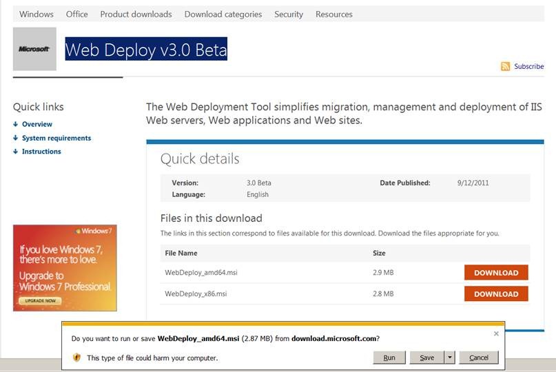Dismiss the download prompt with the X
The height and width of the screenshot is (372, 556).
click(496, 333)
